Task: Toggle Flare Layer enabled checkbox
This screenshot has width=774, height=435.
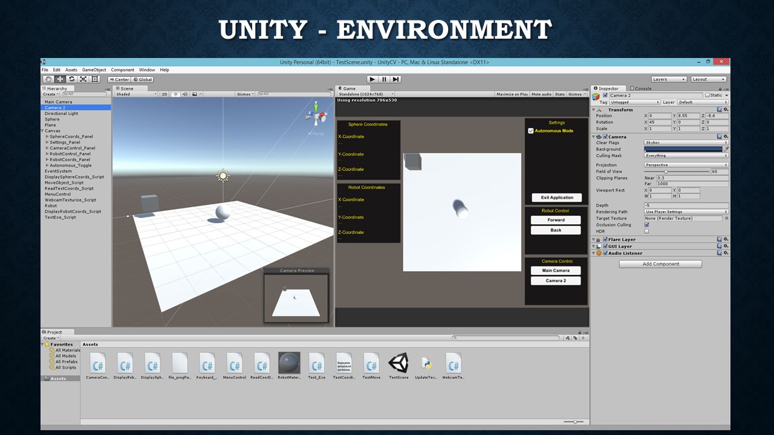Action: 605,239
